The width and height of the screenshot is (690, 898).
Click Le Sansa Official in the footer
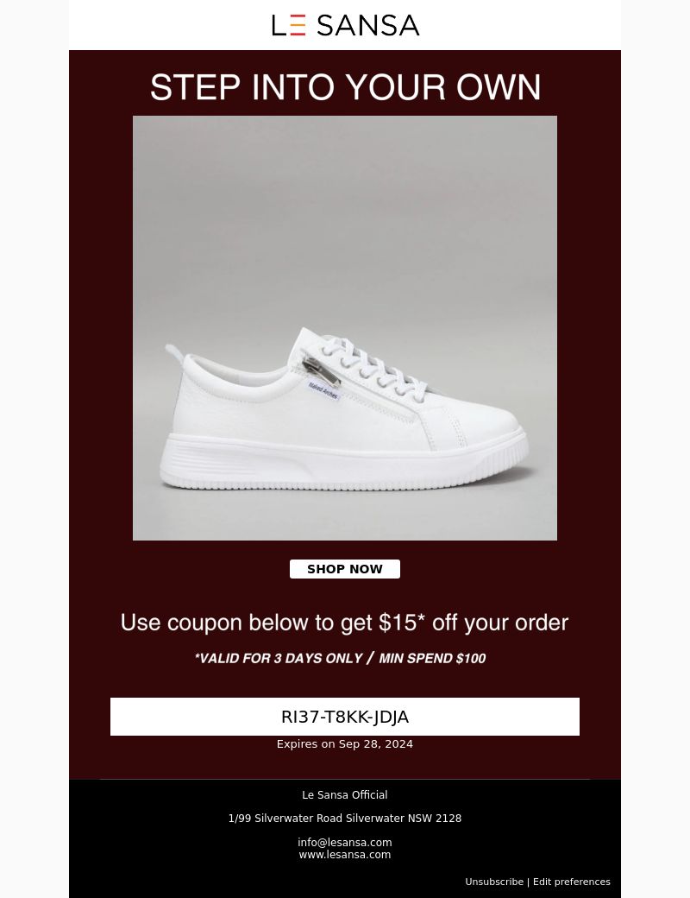pos(345,795)
